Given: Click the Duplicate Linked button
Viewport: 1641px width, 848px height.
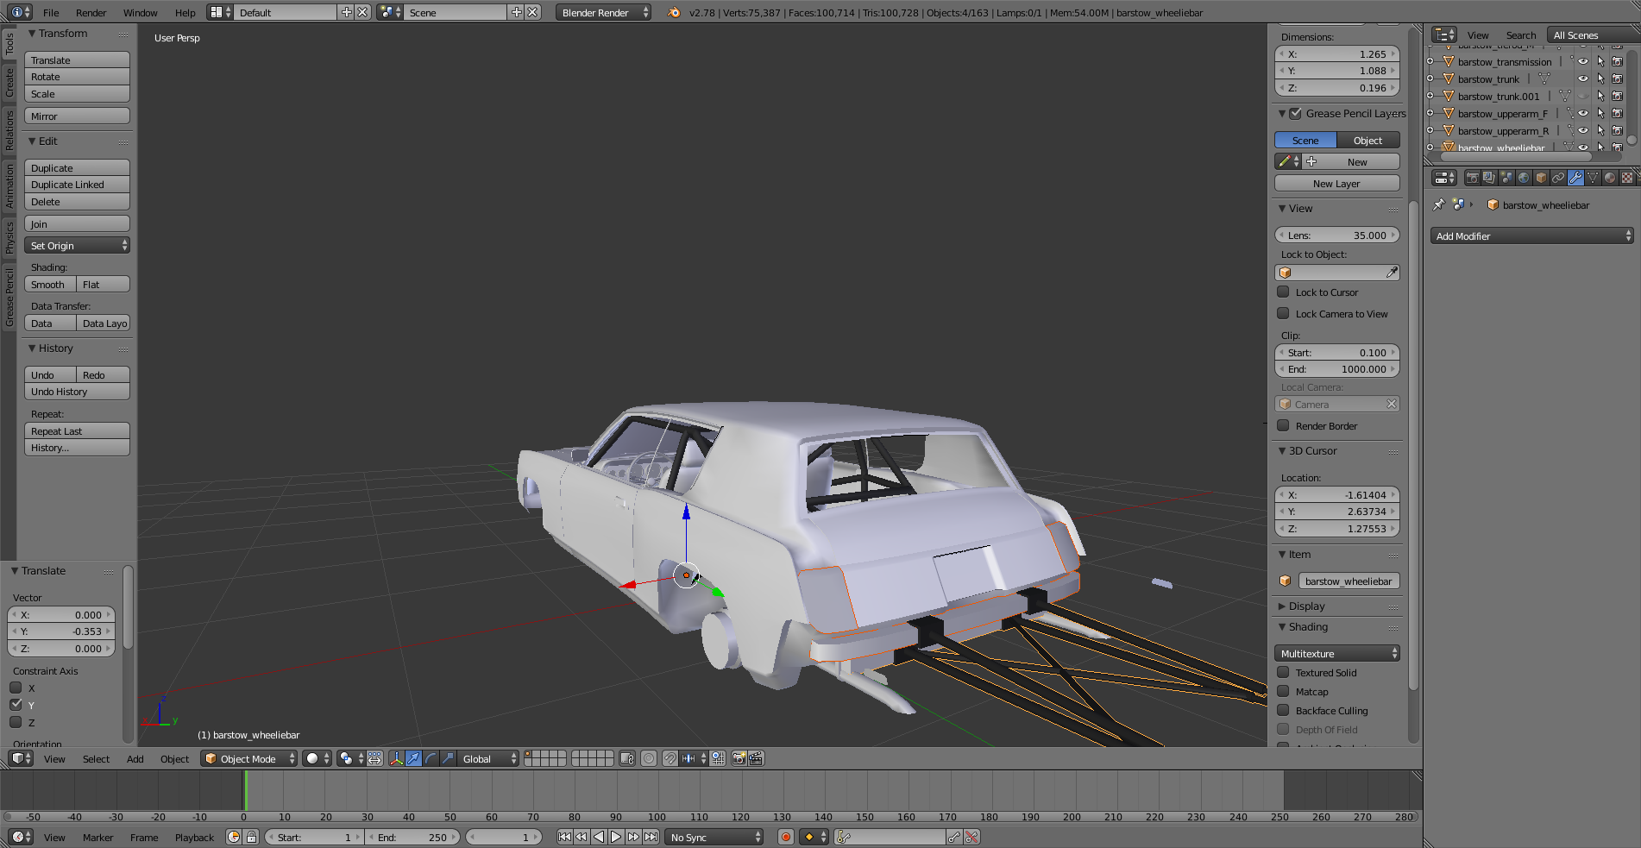Looking at the screenshot, I should (x=77, y=185).
